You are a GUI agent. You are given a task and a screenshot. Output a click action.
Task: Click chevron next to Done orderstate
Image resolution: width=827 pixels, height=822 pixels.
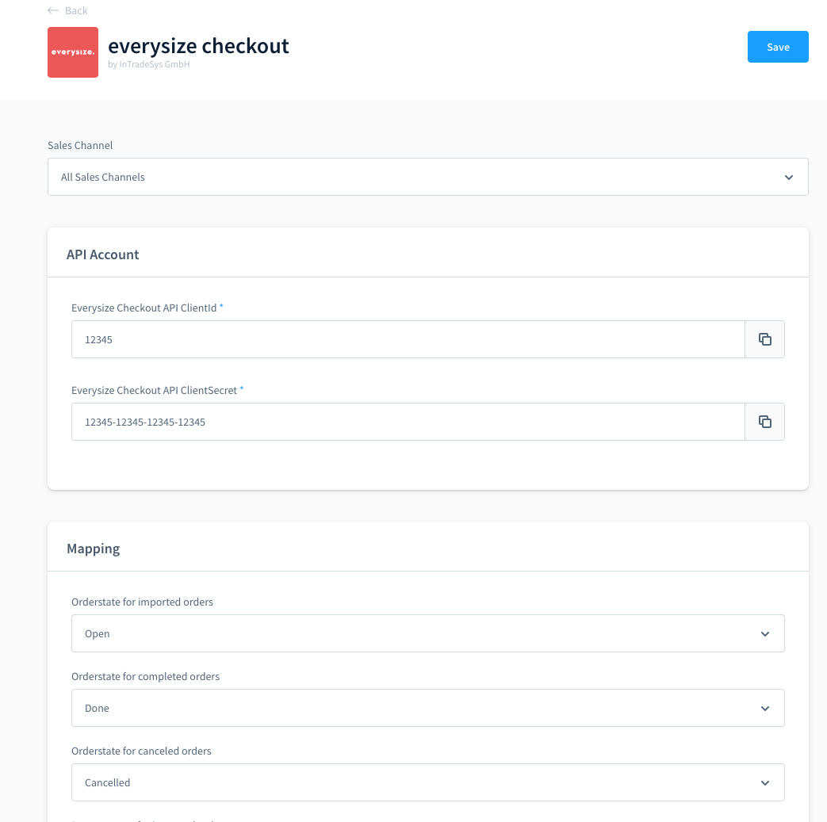tap(765, 708)
